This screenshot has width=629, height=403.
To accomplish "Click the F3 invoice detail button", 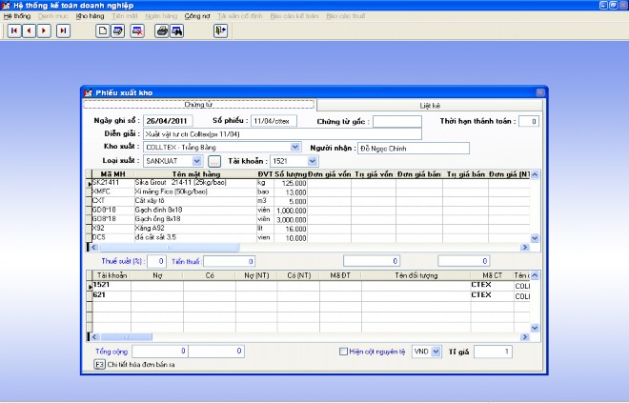I will click(x=99, y=364).
